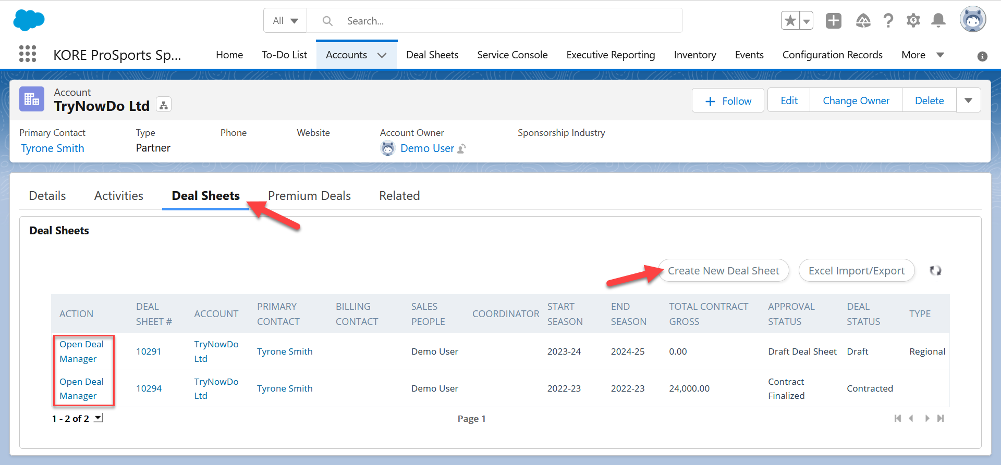The height and width of the screenshot is (465, 1001).
Task: Open the Inventory tab
Action: 695,55
